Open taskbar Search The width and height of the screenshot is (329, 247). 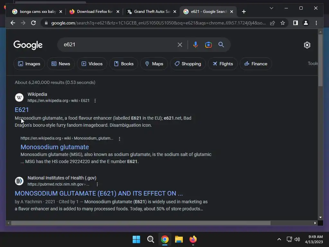coord(150,239)
